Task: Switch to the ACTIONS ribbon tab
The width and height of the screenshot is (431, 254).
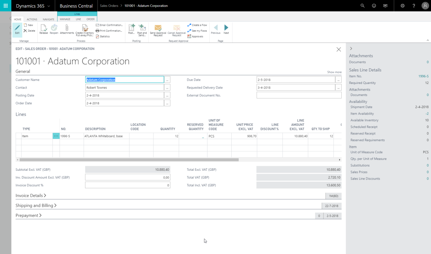Action: coord(32,19)
